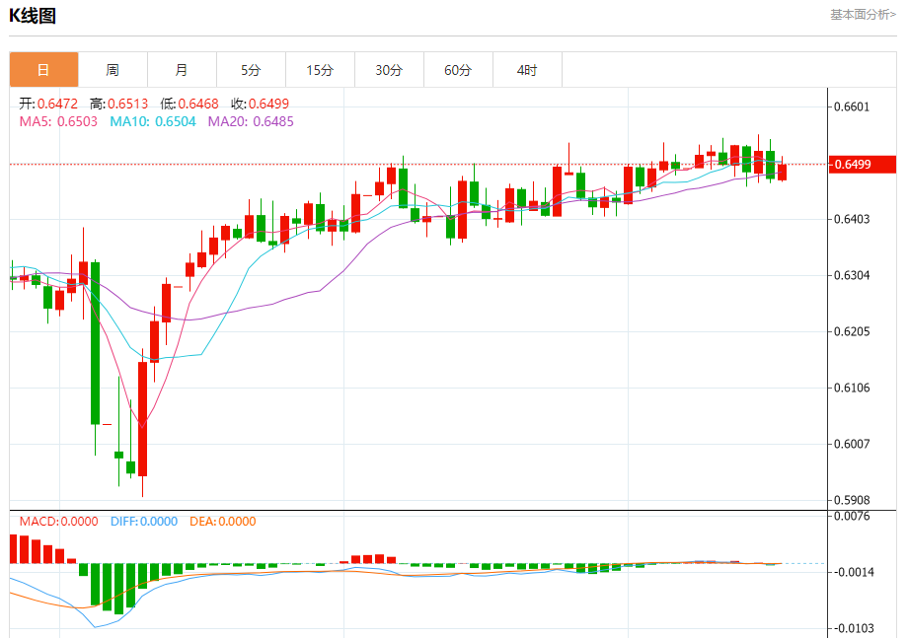
Task: Open the 5分 interval tab
Action: (x=251, y=70)
